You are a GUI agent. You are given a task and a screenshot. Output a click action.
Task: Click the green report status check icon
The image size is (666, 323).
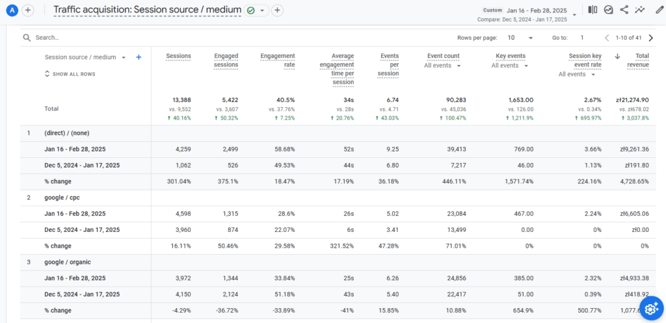click(x=250, y=10)
